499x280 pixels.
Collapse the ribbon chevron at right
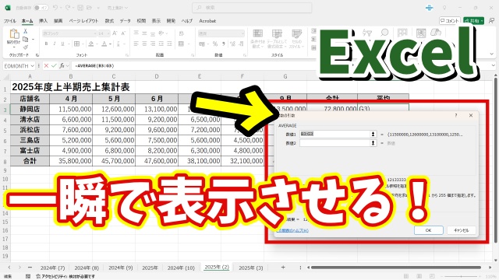coord(492,54)
